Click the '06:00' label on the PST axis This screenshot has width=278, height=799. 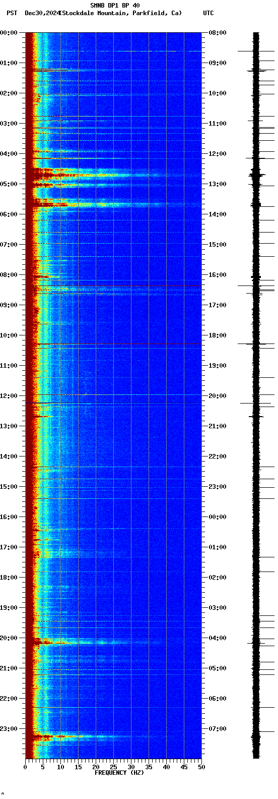tap(9, 214)
